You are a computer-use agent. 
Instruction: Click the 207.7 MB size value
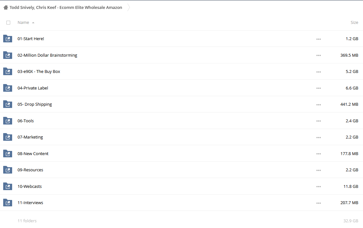[x=349, y=203]
